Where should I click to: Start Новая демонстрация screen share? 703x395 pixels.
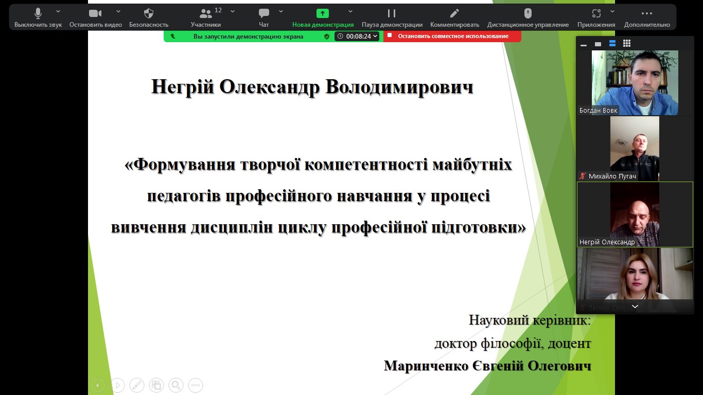pyautogui.click(x=323, y=17)
